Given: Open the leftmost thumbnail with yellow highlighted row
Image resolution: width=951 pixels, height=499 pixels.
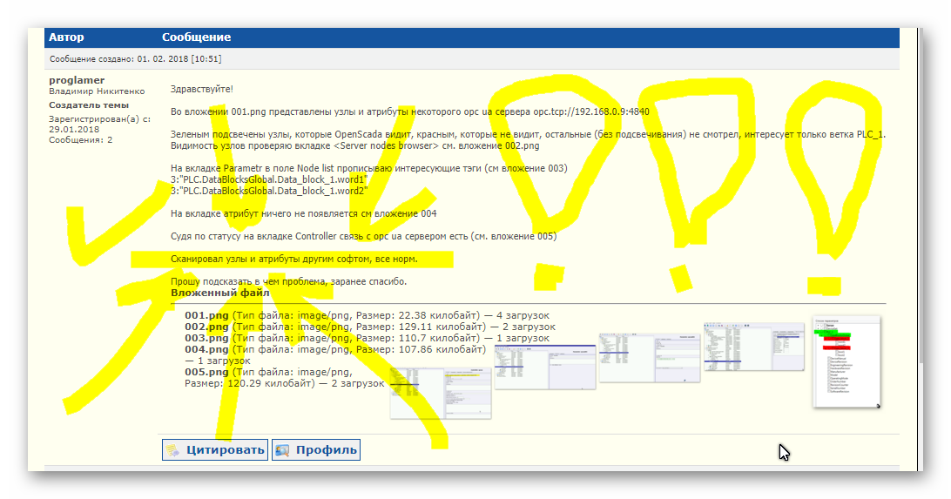Looking at the screenshot, I should click(440, 393).
